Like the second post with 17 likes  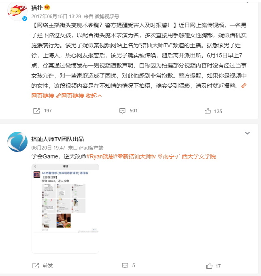tap(209, 266)
